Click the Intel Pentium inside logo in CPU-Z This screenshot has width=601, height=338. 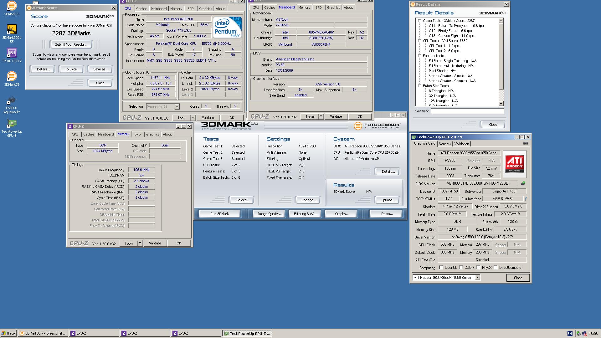click(227, 28)
